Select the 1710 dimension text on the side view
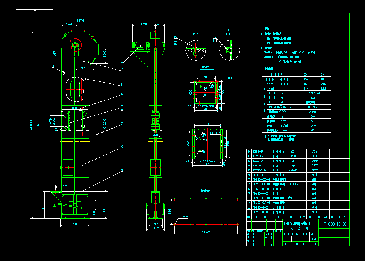Screen dimensions: 365x261 (x=144, y=24)
